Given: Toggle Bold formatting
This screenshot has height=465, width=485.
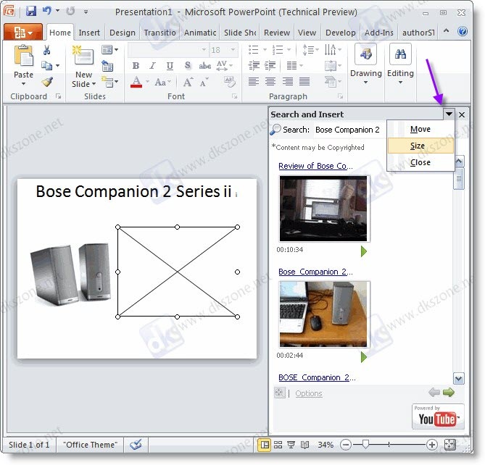Looking at the screenshot, I should pyautogui.click(x=136, y=65).
